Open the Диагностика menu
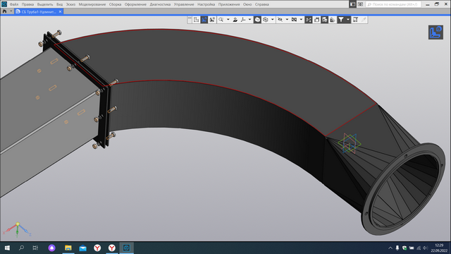 [x=160, y=4]
